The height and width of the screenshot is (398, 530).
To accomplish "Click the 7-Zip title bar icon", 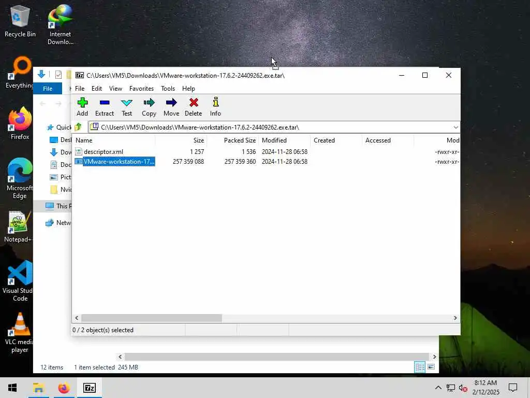I will 79,75.
